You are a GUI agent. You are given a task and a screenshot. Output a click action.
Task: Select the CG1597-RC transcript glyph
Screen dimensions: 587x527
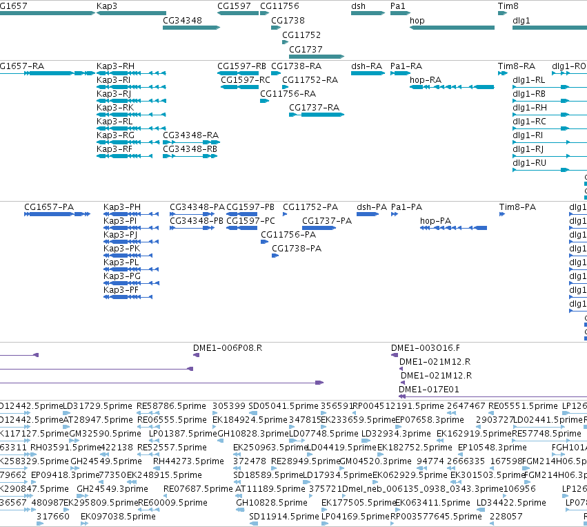[x=240, y=87]
